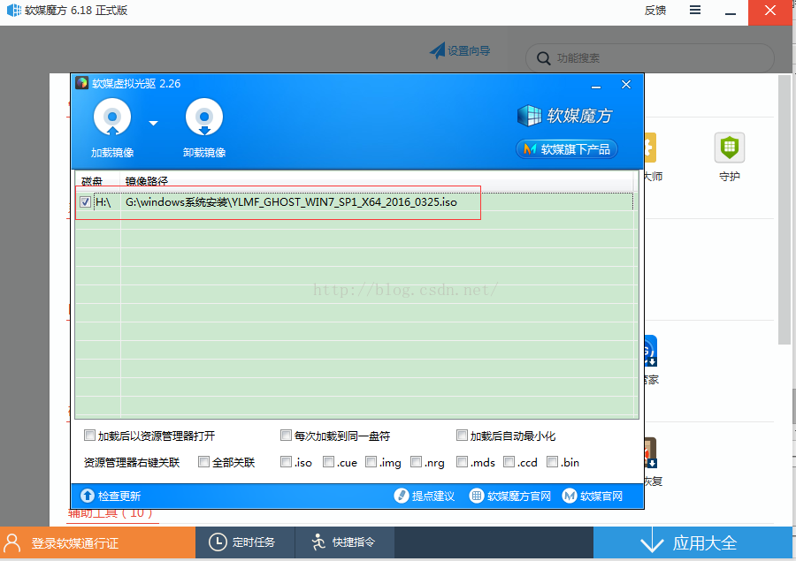This screenshot has width=796, height=561.
Task: Click the 软媒魔方 app logo in title bar
Action: click(x=13, y=10)
